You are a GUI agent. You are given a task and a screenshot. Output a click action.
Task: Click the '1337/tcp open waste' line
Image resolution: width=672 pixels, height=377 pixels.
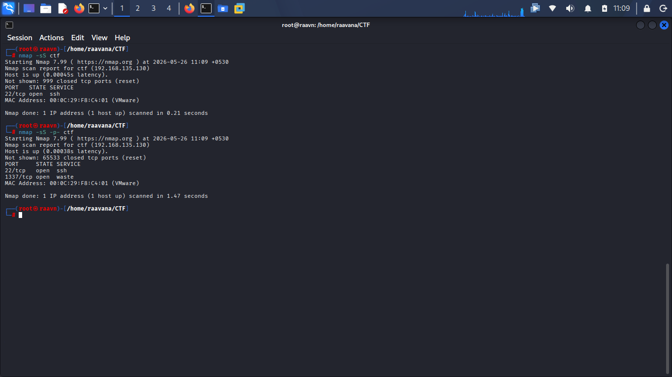[39, 177]
